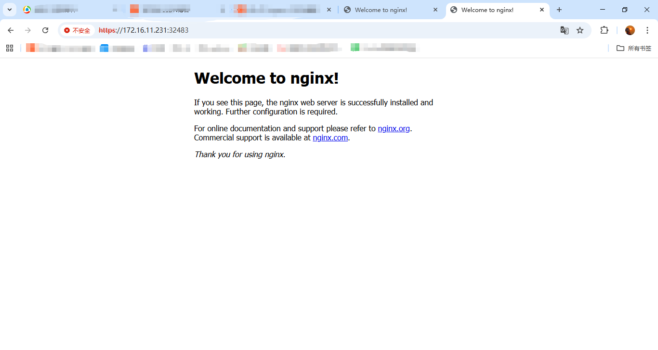Open the tab search dropdown arrow
This screenshot has width=658, height=350.
(x=10, y=10)
